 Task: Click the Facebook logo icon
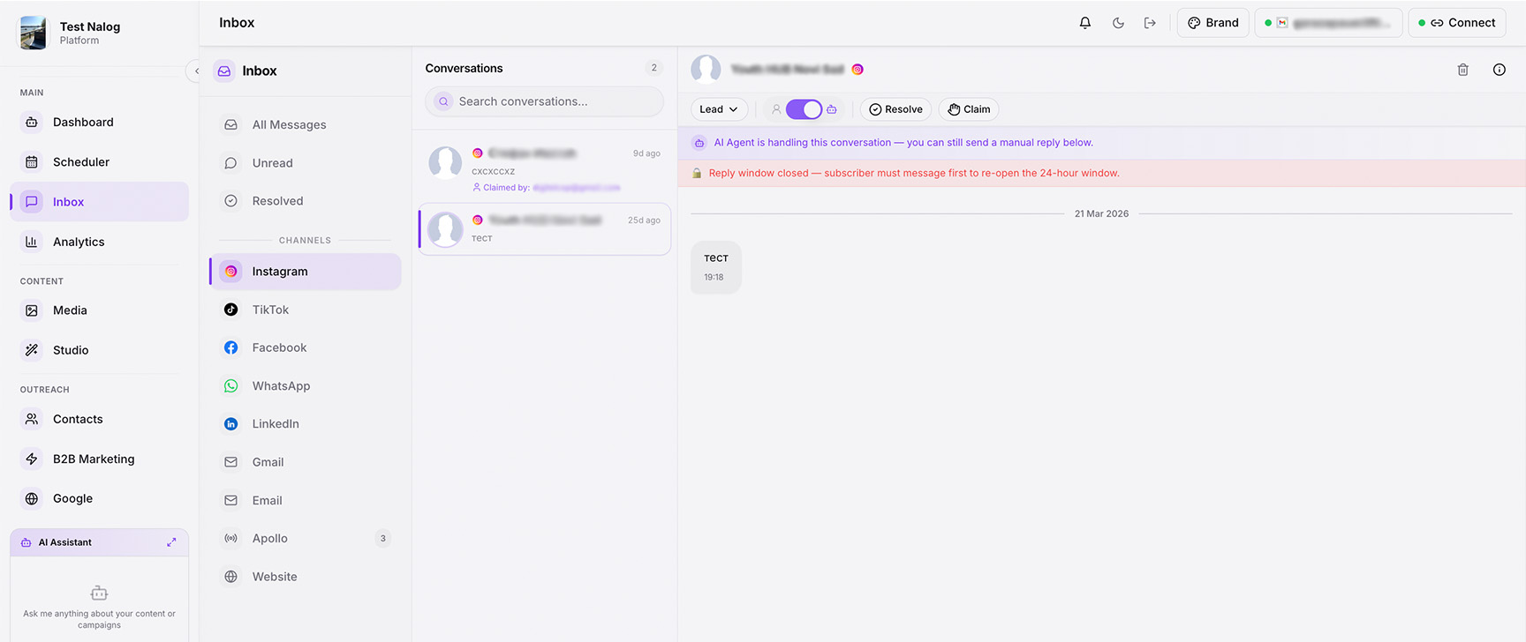pyautogui.click(x=230, y=347)
